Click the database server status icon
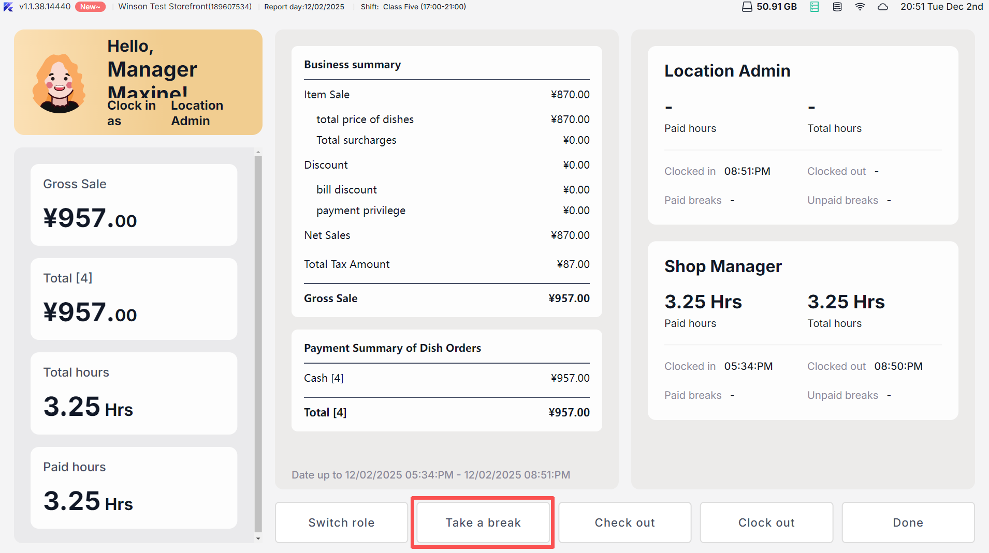This screenshot has height=553, width=989. [837, 7]
